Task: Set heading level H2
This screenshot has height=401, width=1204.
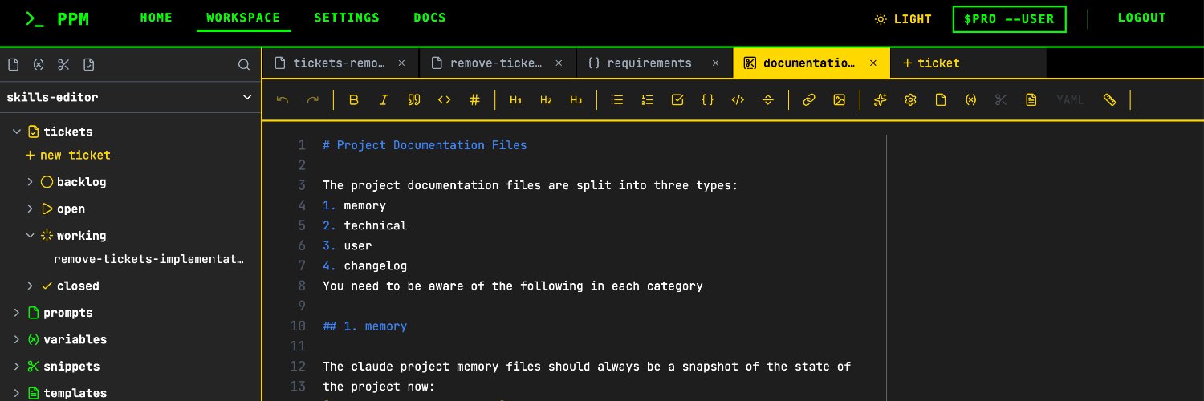Action: click(x=546, y=100)
